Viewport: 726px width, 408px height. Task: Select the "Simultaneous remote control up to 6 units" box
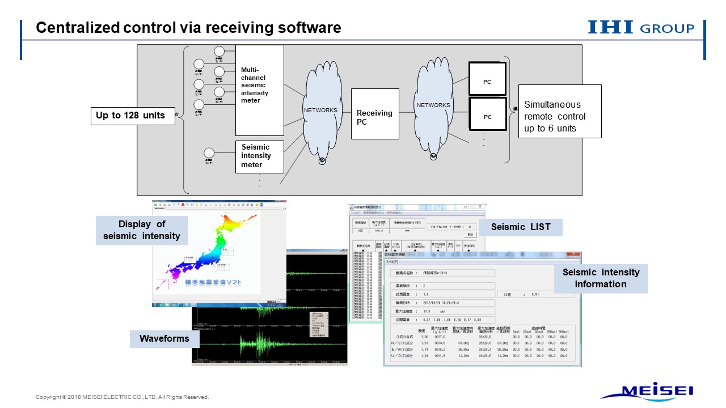click(x=560, y=111)
